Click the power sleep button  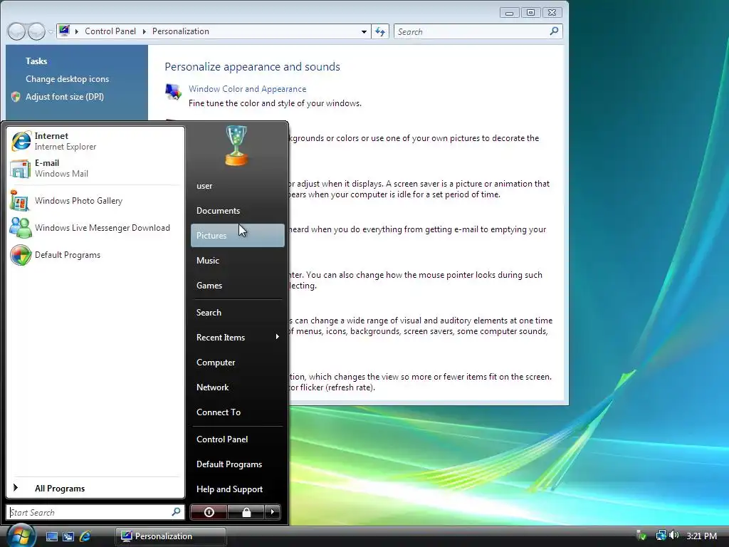pyautogui.click(x=209, y=512)
